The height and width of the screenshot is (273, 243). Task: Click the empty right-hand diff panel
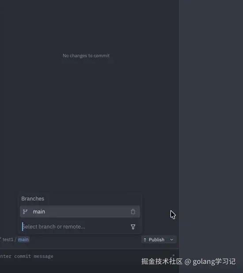click(x=211, y=122)
